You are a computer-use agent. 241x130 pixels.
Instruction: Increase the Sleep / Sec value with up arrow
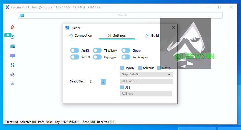click(x=103, y=80)
